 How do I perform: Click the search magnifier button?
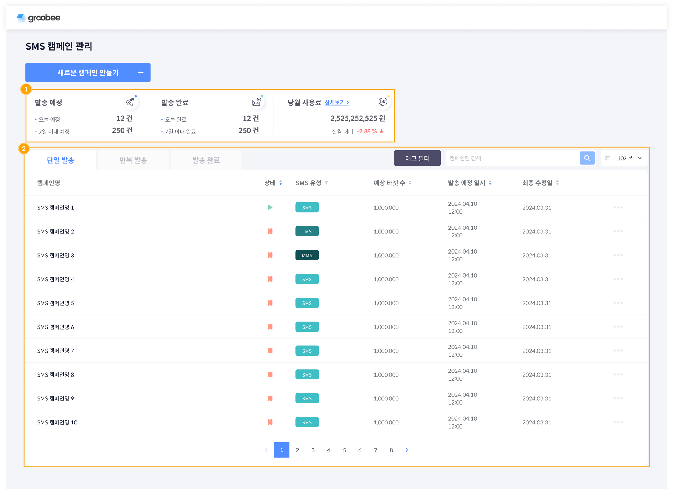587,158
